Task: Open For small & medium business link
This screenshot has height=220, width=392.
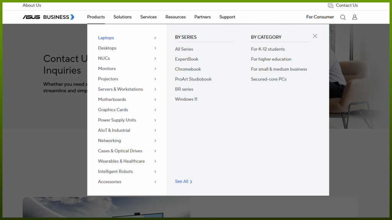Action: tap(279, 69)
